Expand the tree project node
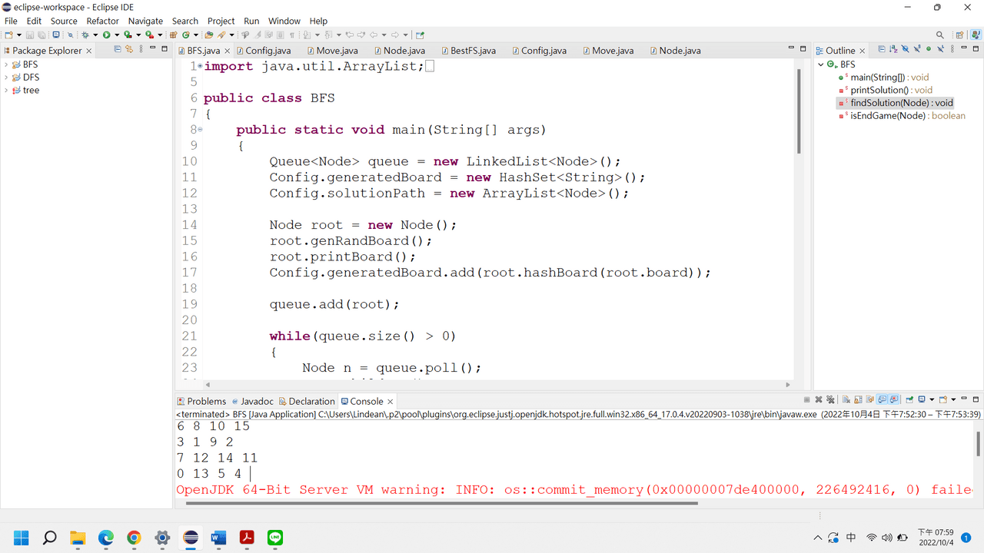 pos(6,91)
